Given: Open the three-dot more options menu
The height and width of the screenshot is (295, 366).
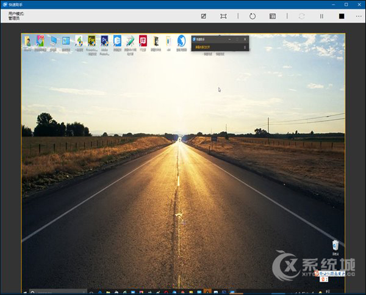Looking at the screenshot, I should coord(359,16).
